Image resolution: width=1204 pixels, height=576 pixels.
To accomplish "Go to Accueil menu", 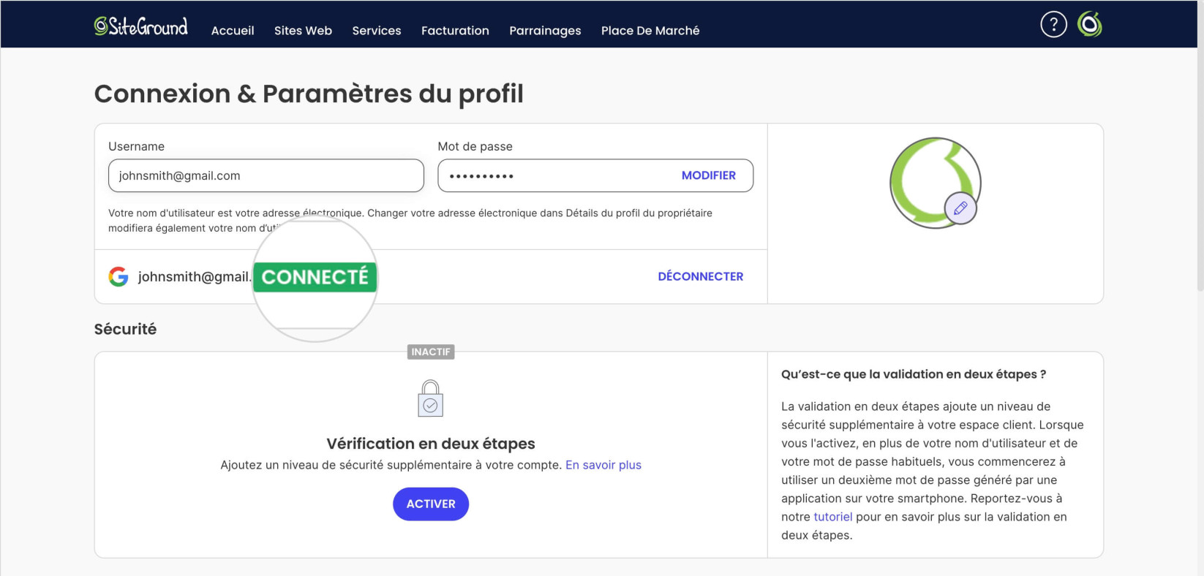I will pos(233,31).
